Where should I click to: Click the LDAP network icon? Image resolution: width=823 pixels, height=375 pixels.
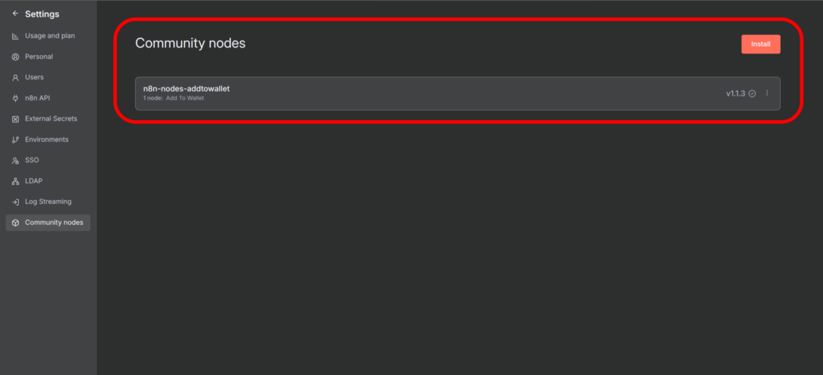click(x=15, y=181)
